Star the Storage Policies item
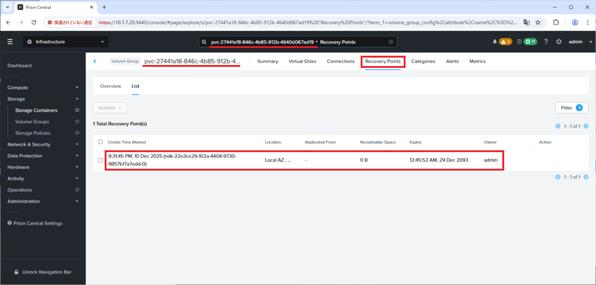 click(x=77, y=133)
